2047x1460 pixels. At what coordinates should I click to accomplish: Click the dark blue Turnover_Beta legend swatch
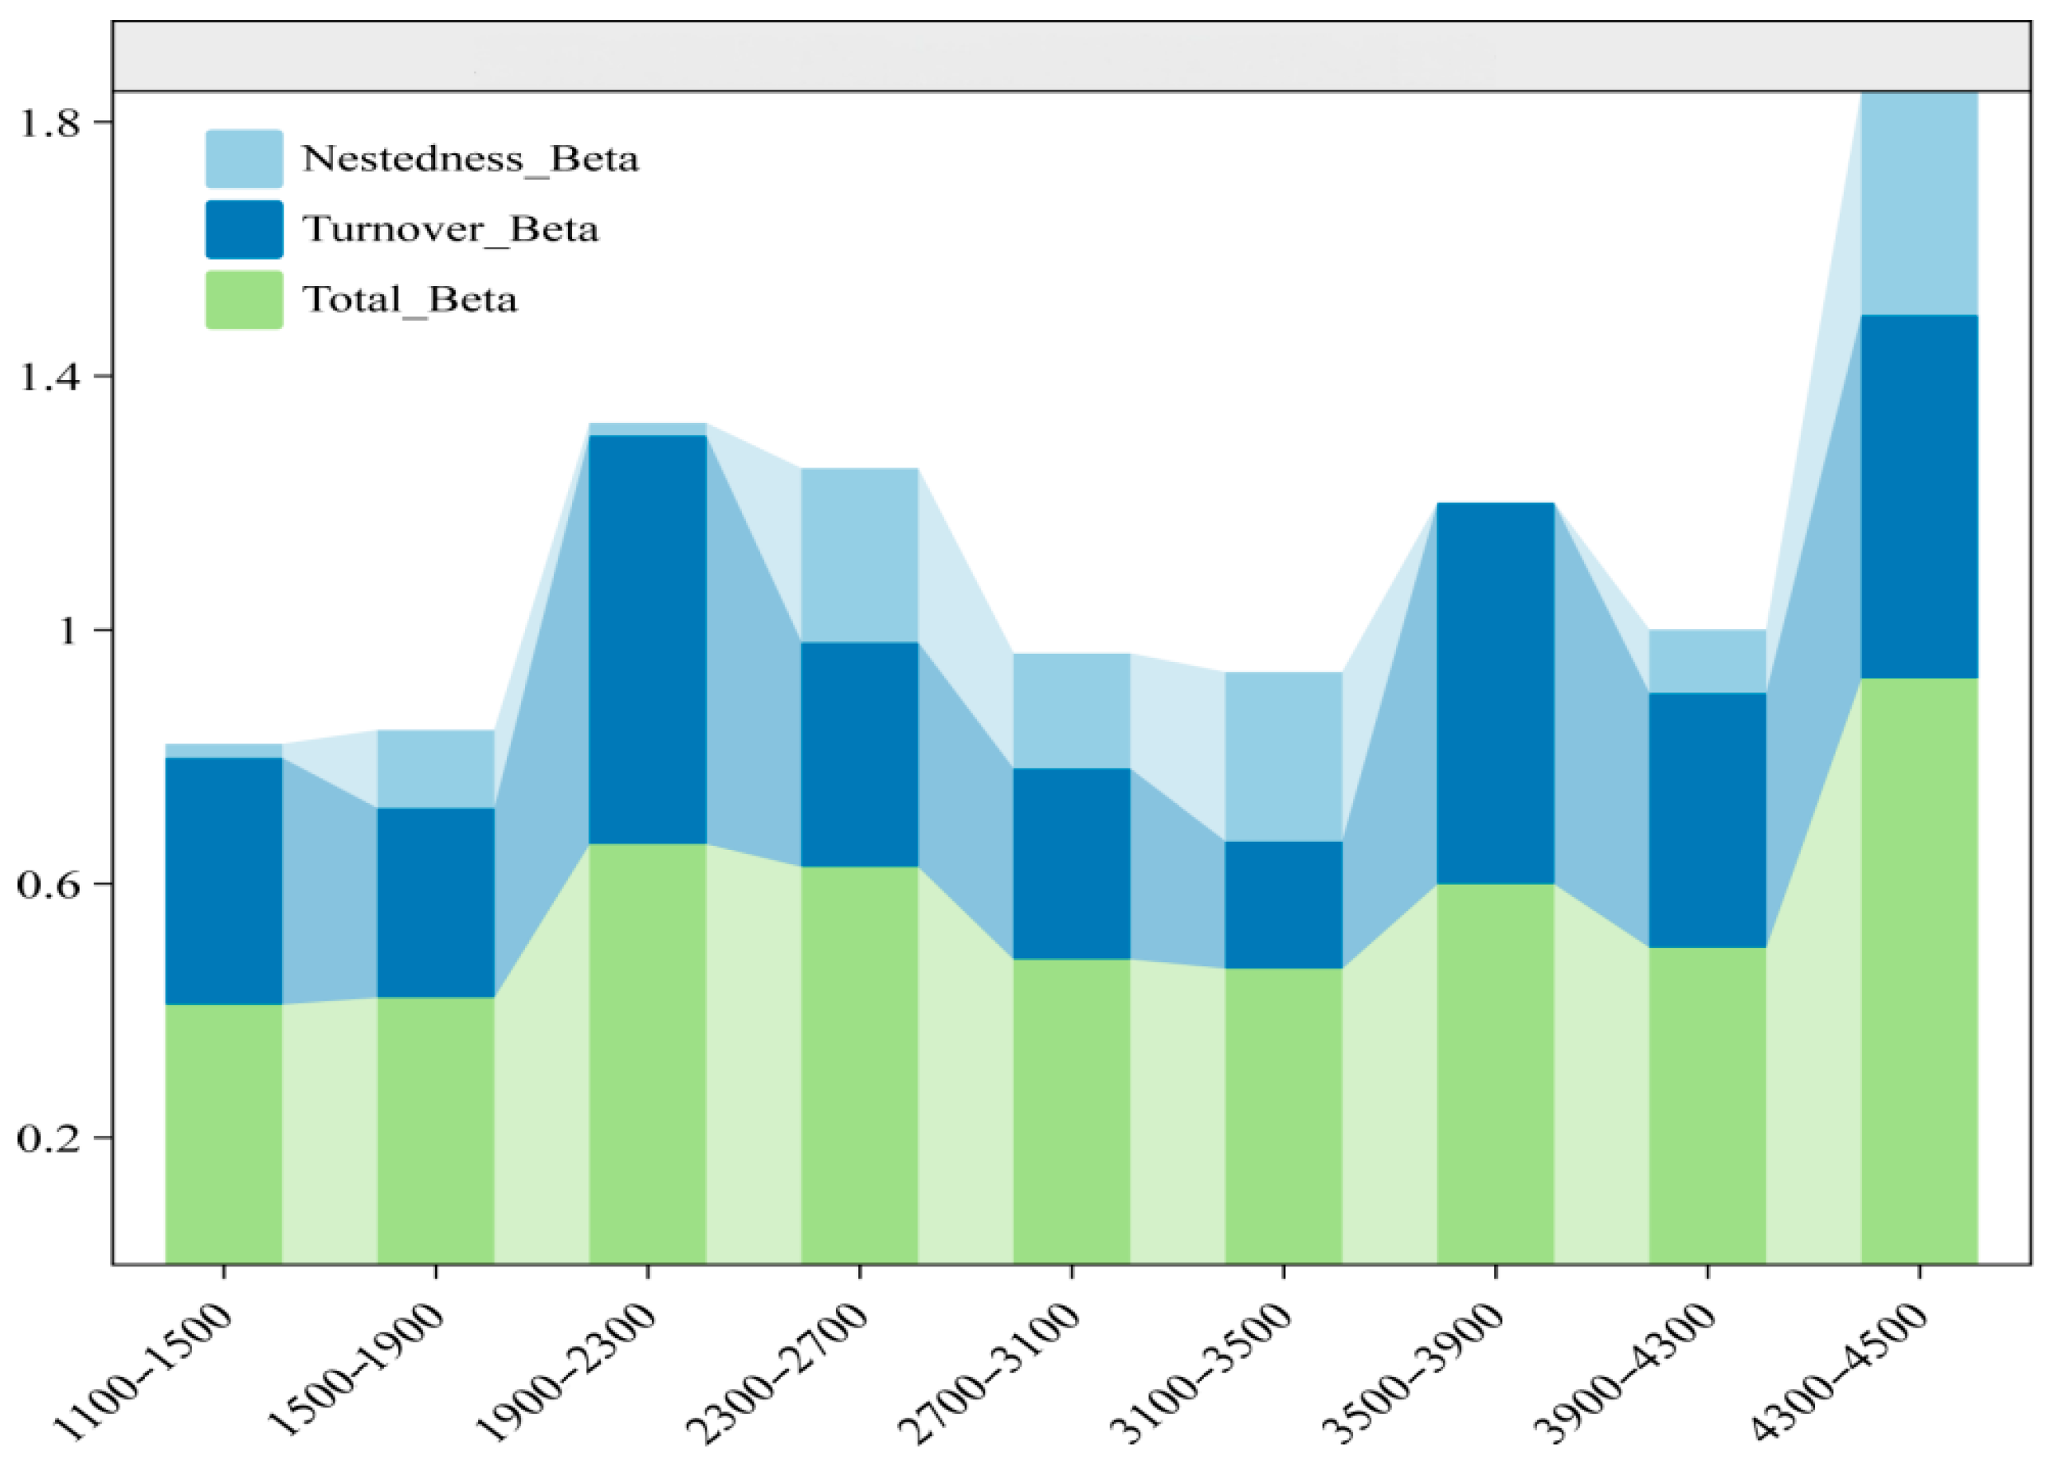pos(244,229)
